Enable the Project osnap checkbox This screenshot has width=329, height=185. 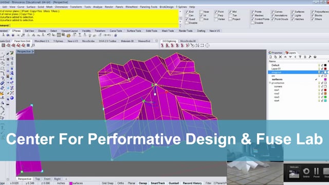click(x=230, y=19)
